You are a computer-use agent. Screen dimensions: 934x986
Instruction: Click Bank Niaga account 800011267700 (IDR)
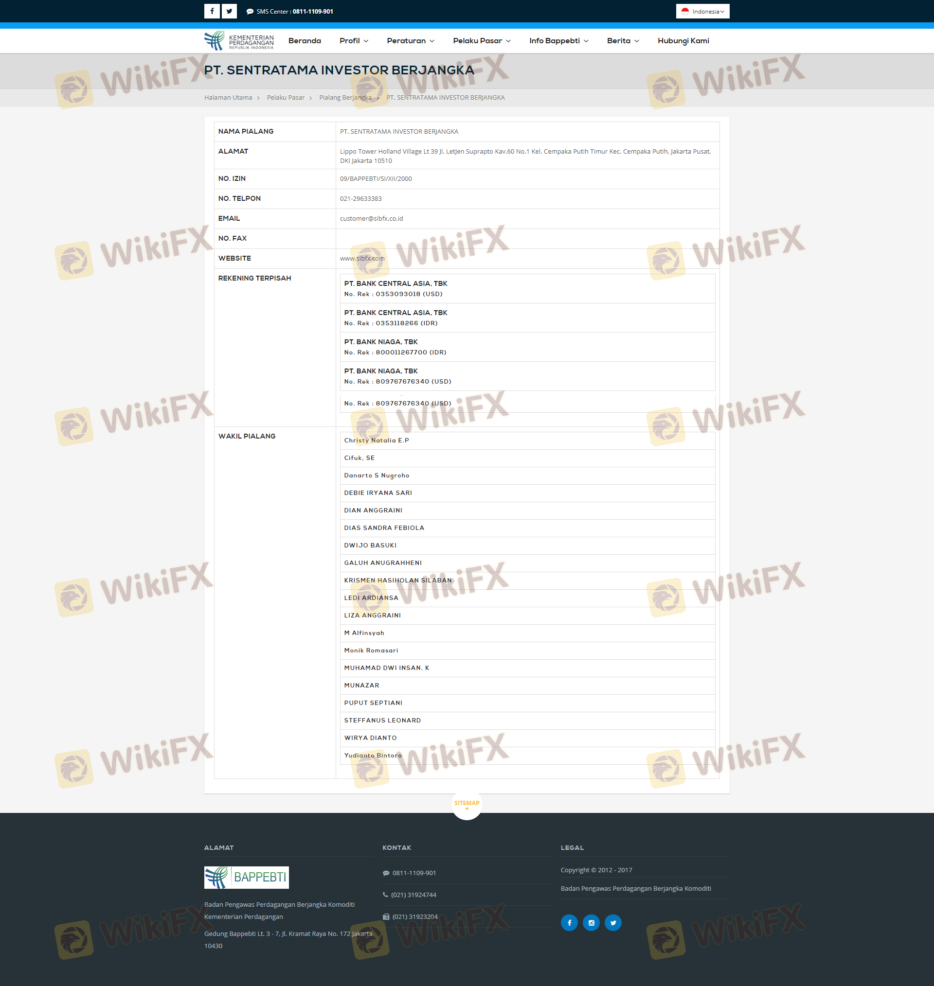coord(527,347)
